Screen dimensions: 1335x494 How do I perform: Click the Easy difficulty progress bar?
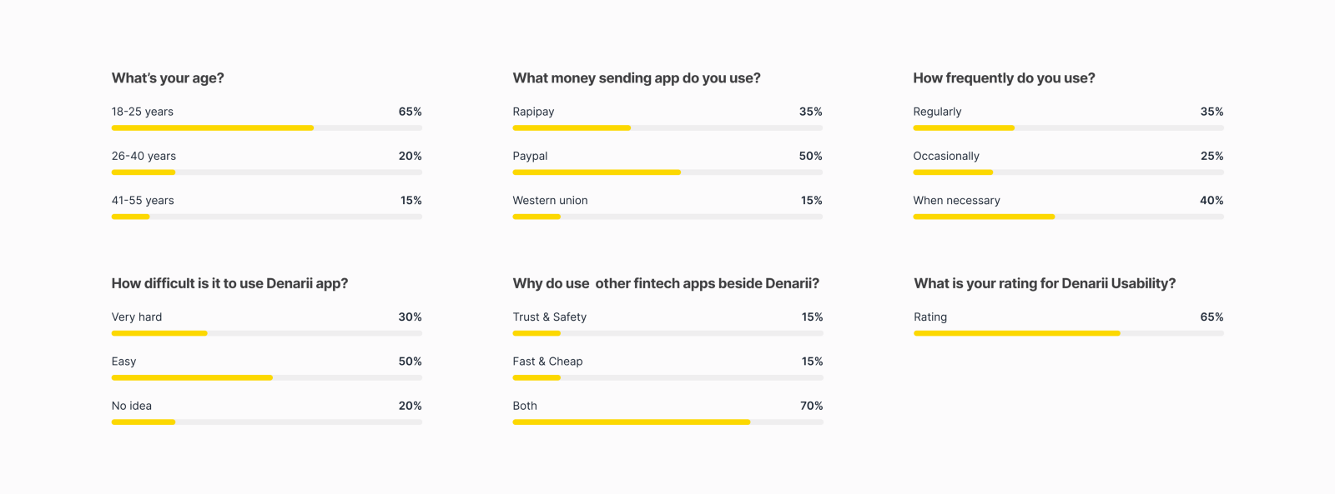click(x=267, y=378)
